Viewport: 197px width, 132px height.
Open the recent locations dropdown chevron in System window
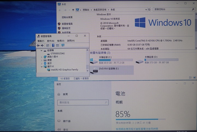[69, 10]
